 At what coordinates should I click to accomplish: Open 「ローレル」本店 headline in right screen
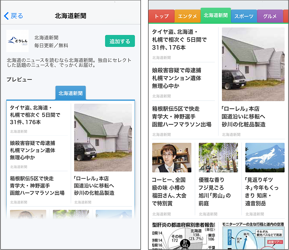pyautogui.click(x=243, y=116)
